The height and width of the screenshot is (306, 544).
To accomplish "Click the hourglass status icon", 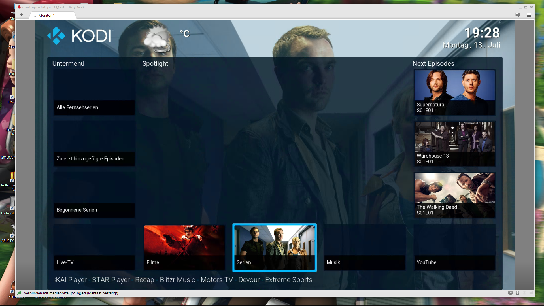I will click(x=524, y=293).
